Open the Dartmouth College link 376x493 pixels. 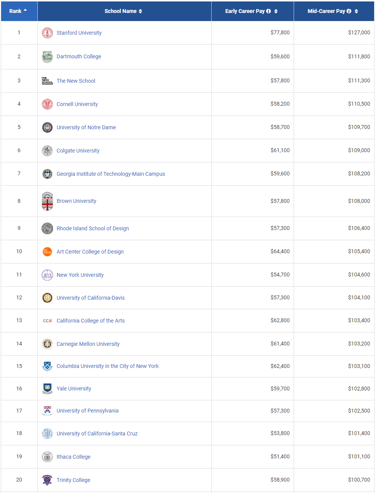pyautogui.click(x=79, y=56)
